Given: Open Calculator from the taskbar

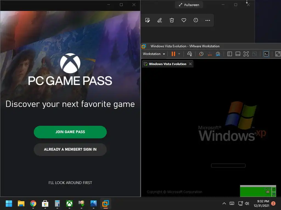Looking at the screenshot, I should [57, 203].
